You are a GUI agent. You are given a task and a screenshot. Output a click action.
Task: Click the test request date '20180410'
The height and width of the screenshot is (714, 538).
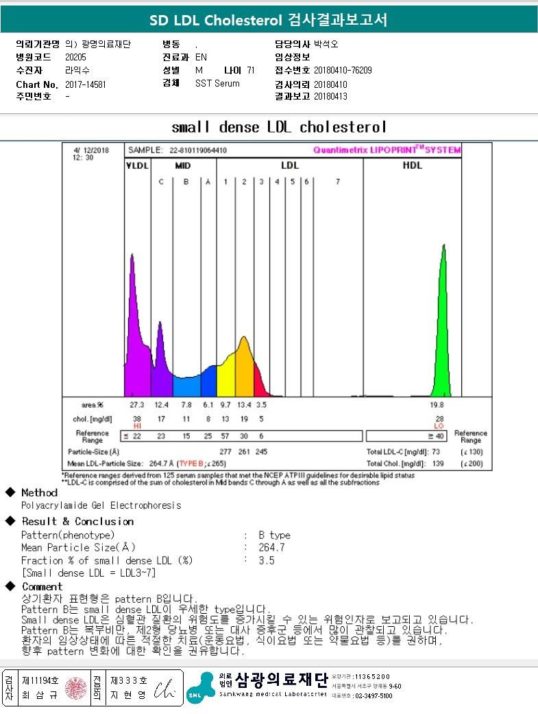pyautogui.click(x=330, y=84)
